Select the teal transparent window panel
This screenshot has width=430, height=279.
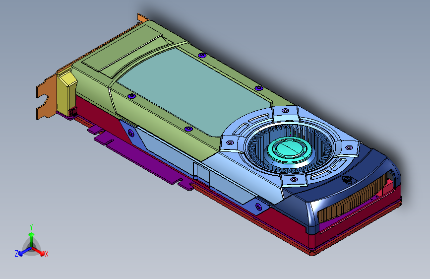click(195, 91)
